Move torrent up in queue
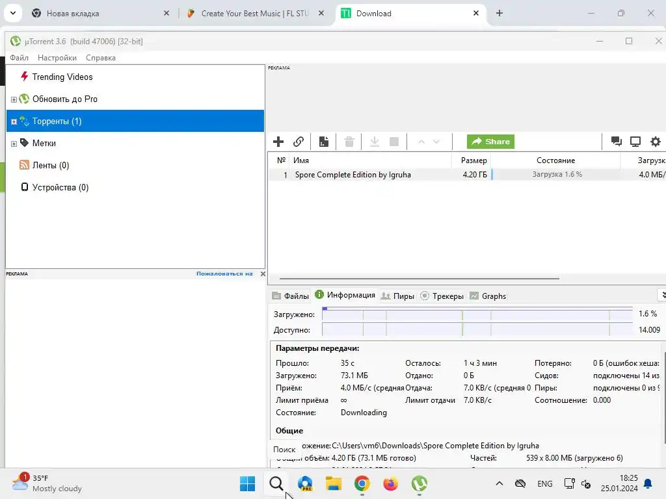 (x=421, y=142)
